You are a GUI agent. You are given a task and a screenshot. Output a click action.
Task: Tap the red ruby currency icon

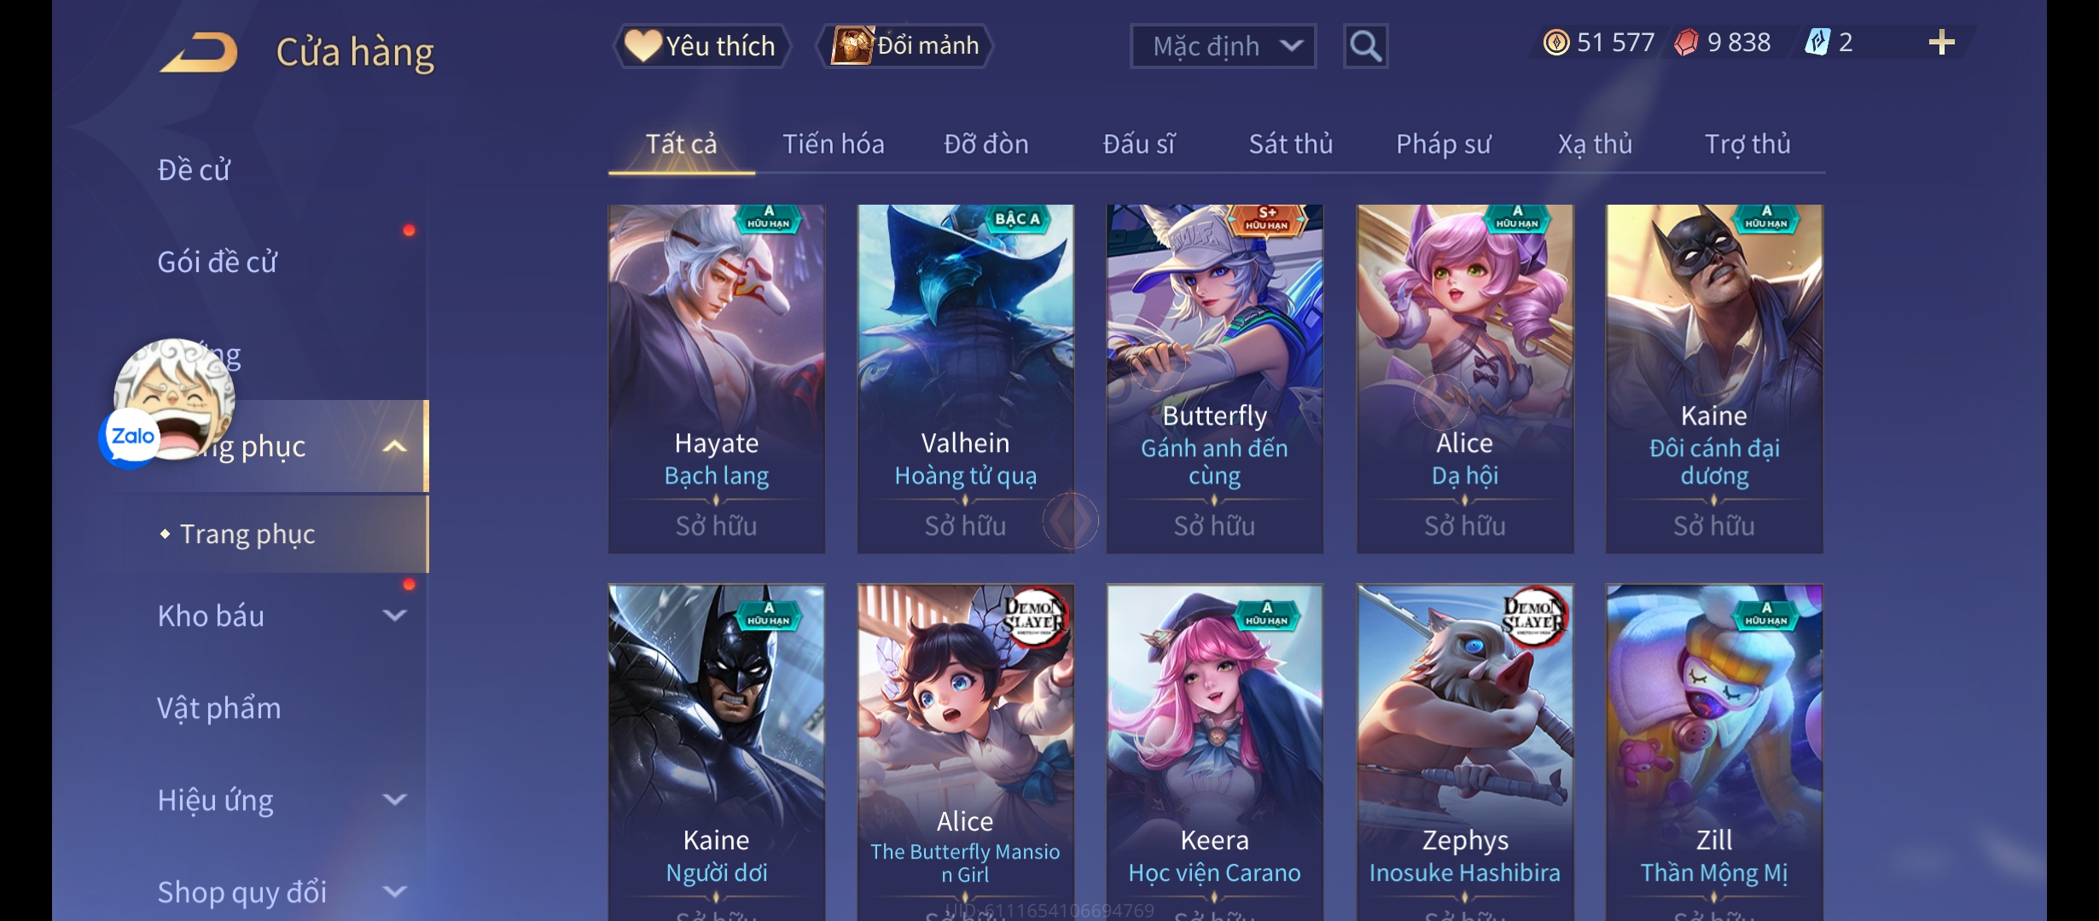click(1686, 43)
